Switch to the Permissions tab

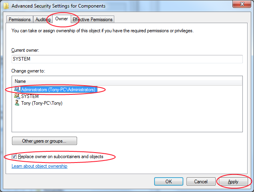20,19
